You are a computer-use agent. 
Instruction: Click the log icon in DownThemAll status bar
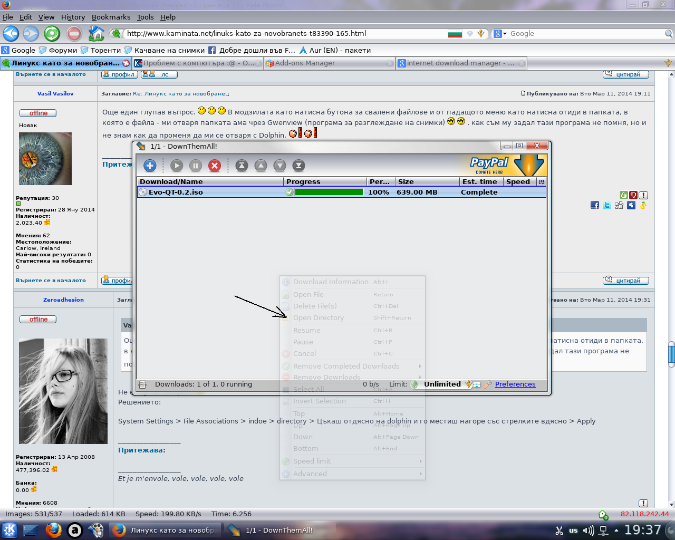pyautogui.click(x=142, y=384)
